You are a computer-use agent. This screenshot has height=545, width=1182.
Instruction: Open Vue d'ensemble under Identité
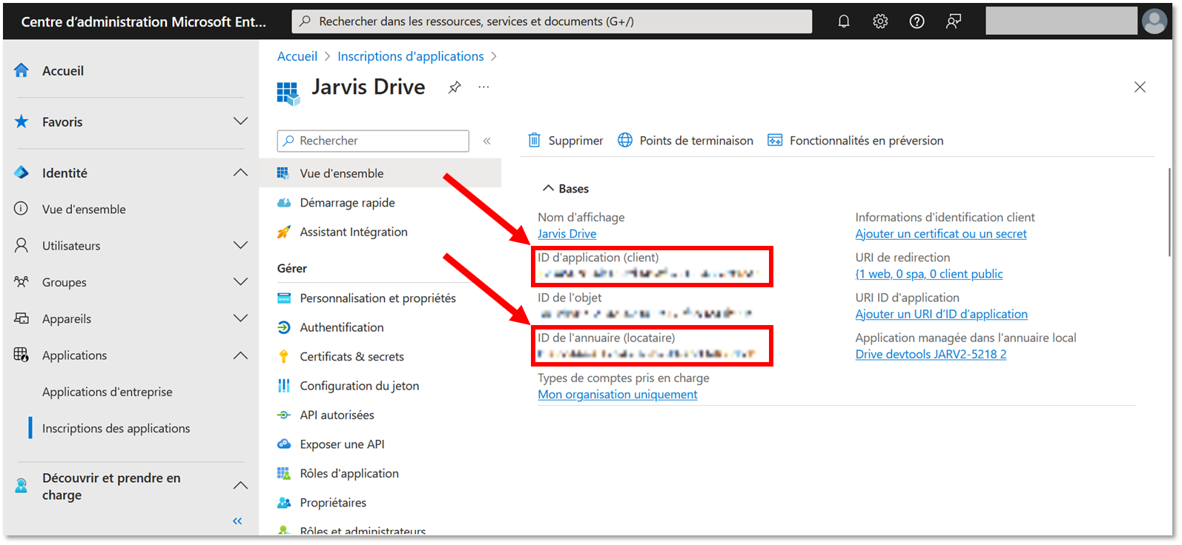[84, 209]
